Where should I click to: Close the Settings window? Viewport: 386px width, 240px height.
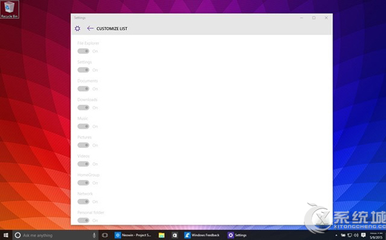tap(326, 18)
